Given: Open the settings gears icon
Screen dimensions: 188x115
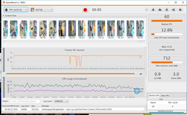Looking at the screenshot, I should pyautogui.click(x=174, y=10).
